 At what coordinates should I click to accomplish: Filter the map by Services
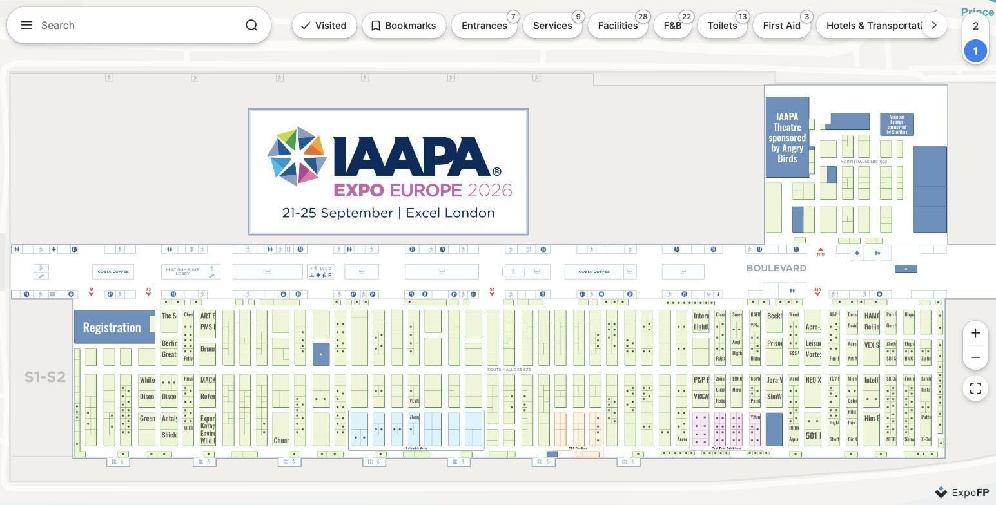point(552,25)
